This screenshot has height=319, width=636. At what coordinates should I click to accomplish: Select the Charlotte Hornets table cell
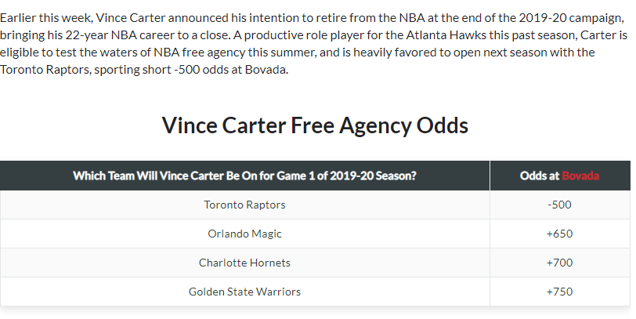(x=244, y=263)
